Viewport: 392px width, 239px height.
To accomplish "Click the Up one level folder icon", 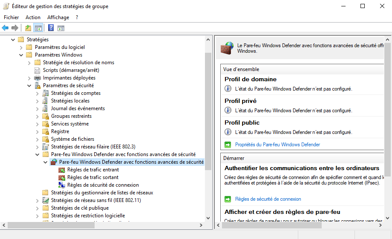I will click(x=28, y=28).
